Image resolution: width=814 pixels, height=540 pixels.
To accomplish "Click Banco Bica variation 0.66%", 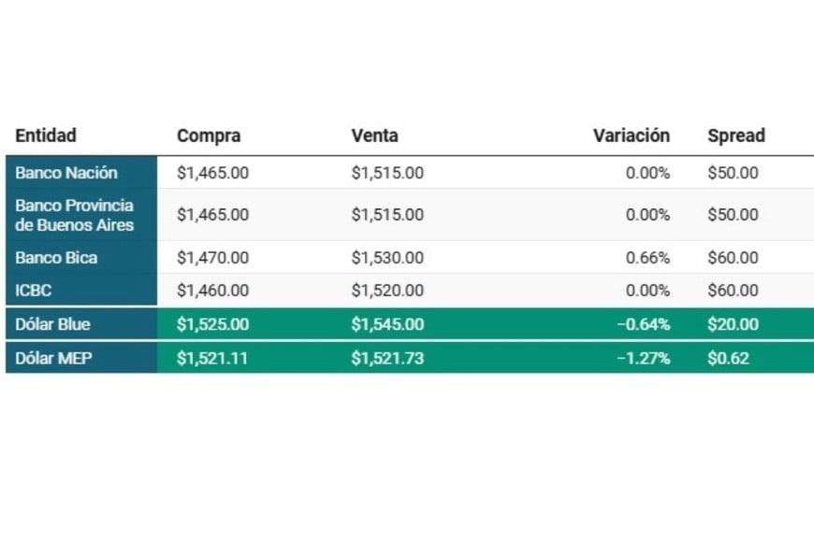I will click(647, 258).
